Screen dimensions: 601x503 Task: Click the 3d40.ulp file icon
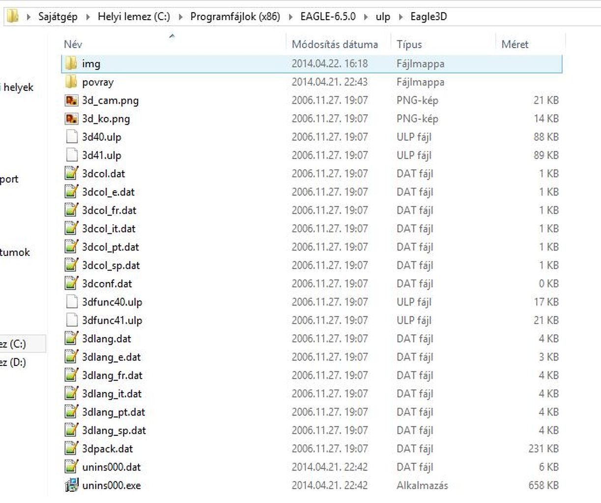72,137
